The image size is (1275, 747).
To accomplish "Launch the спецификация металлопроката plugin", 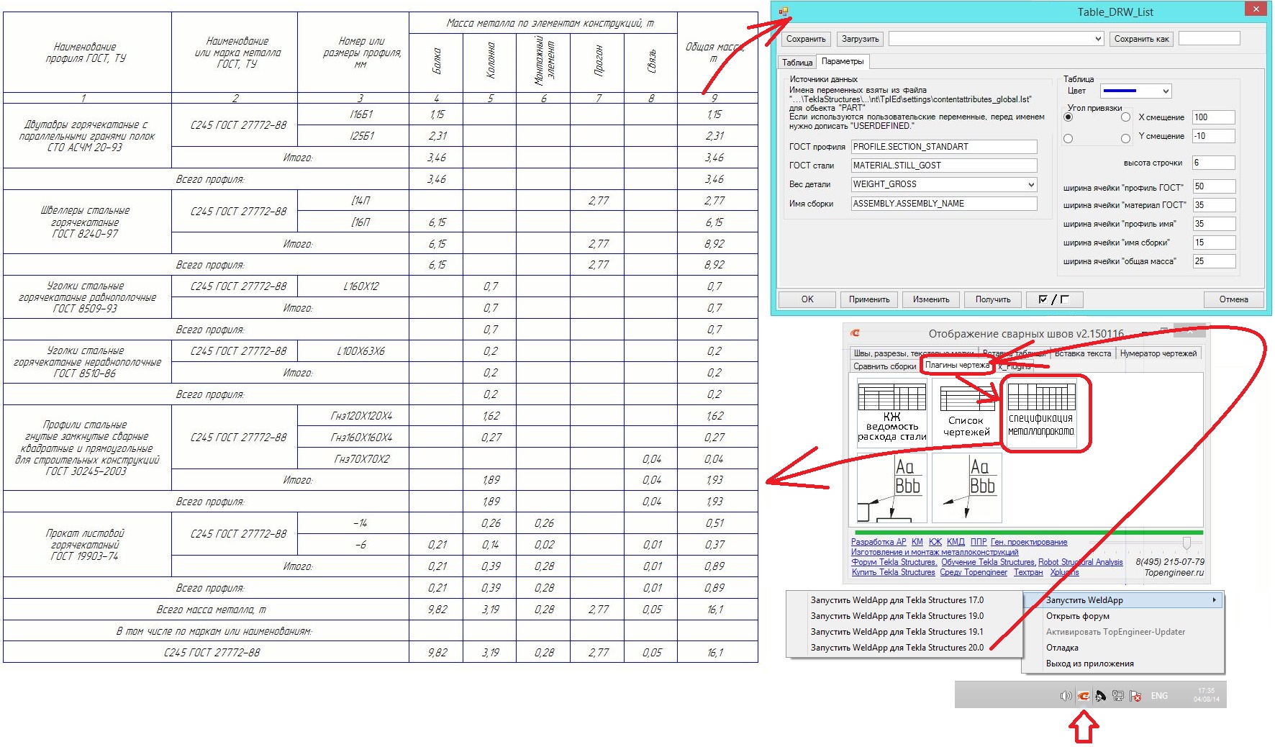I will pyautogui.click(x=1041, y=412).
